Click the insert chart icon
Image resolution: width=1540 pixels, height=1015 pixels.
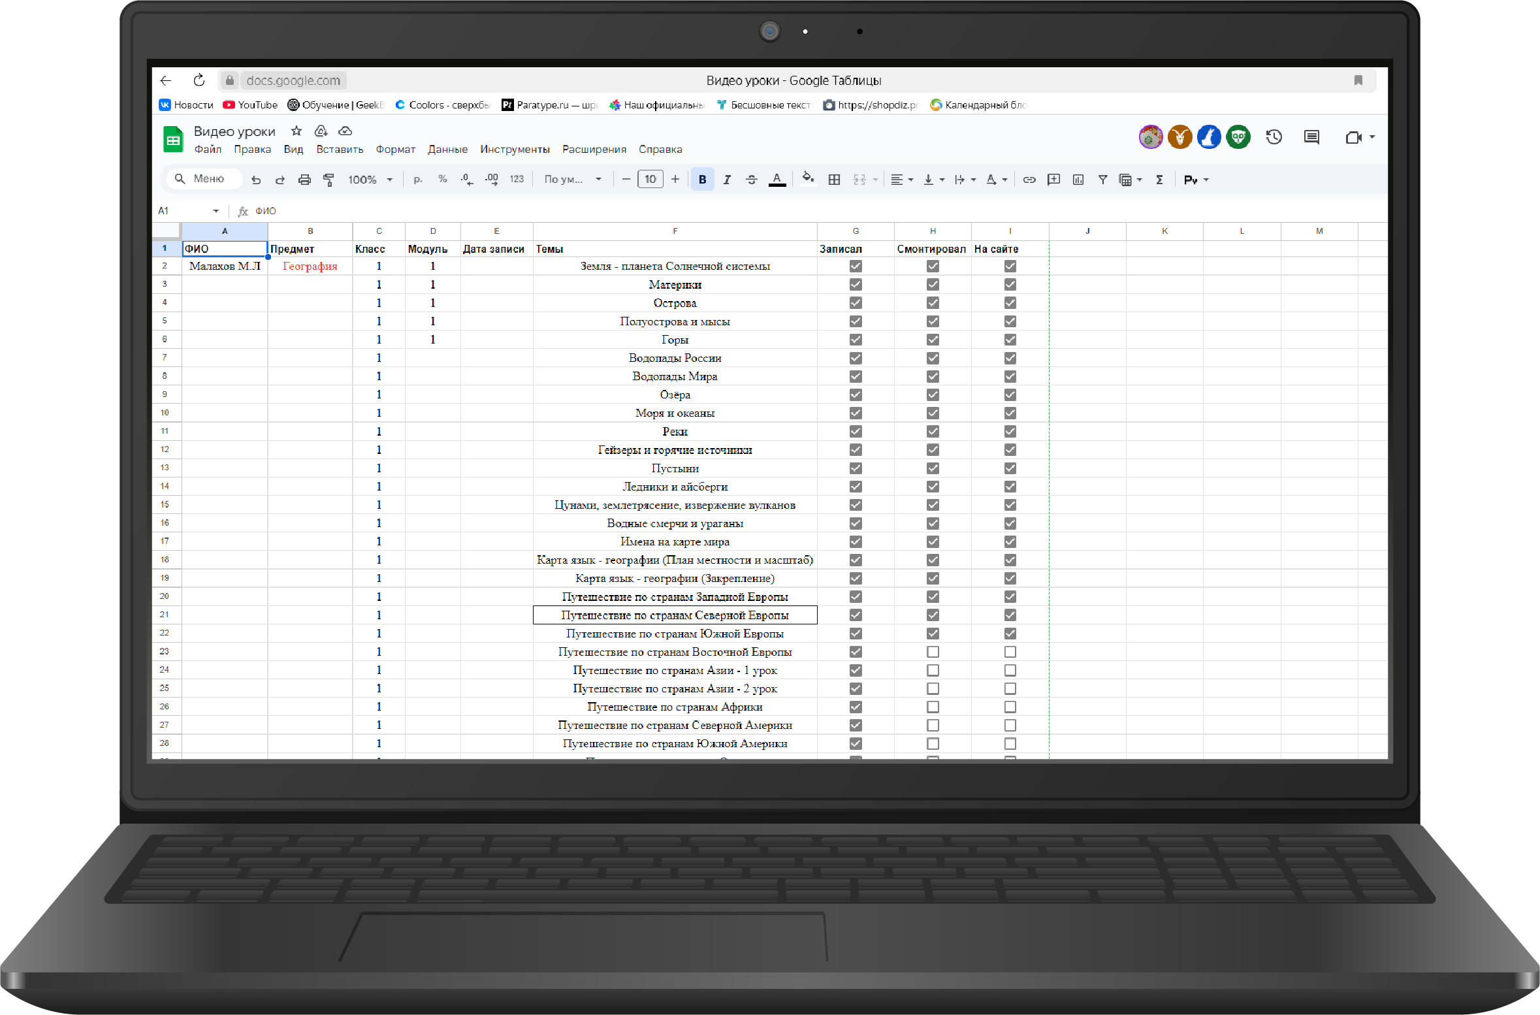click(x=1078, y=180)
